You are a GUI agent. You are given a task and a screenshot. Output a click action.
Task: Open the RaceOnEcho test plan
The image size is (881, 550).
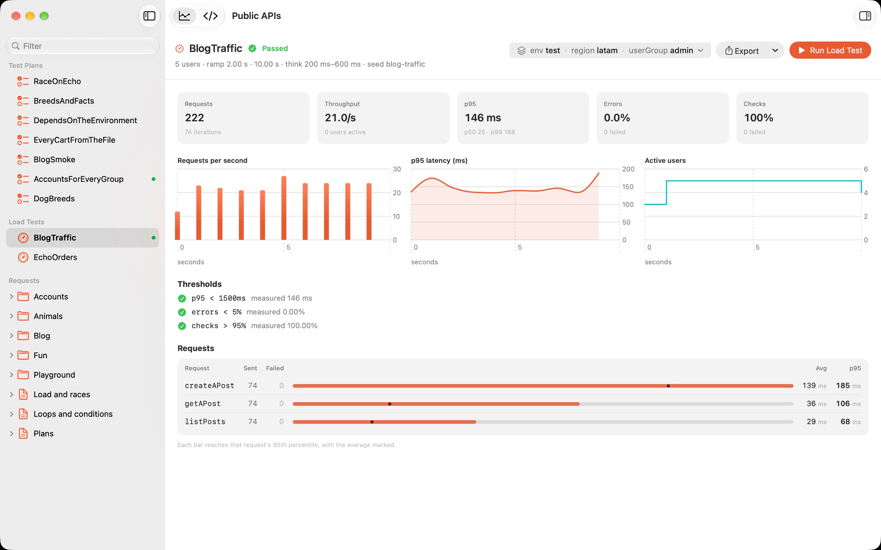click(x=83, y=81)
